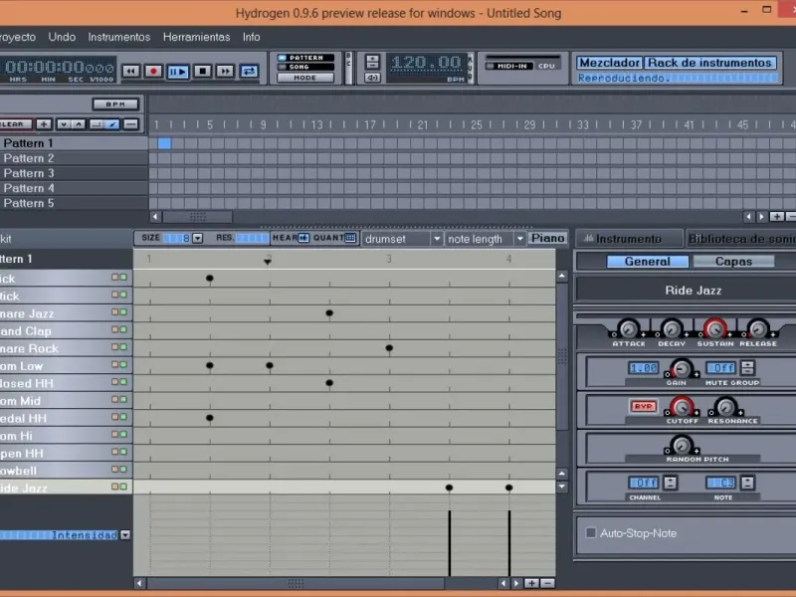796x597 pixels.
Task: Toggle the filter BYP bypass button
Action: [x=643, y=406]
